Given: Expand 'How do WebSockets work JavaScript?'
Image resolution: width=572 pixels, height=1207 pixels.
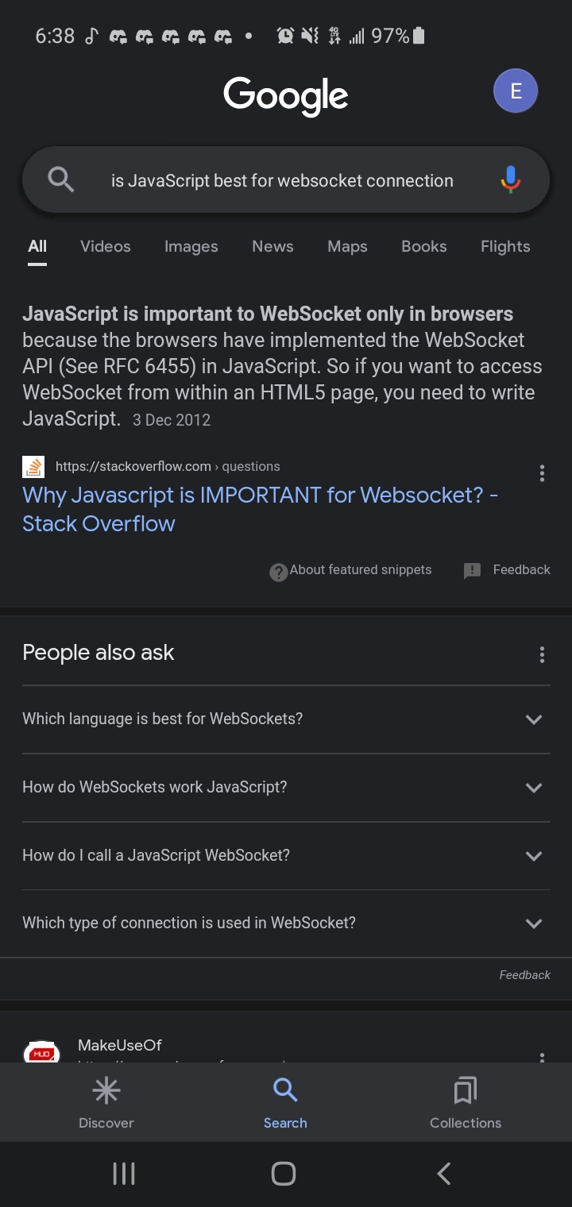Looking at the screenshot, I should click(286, 788).
